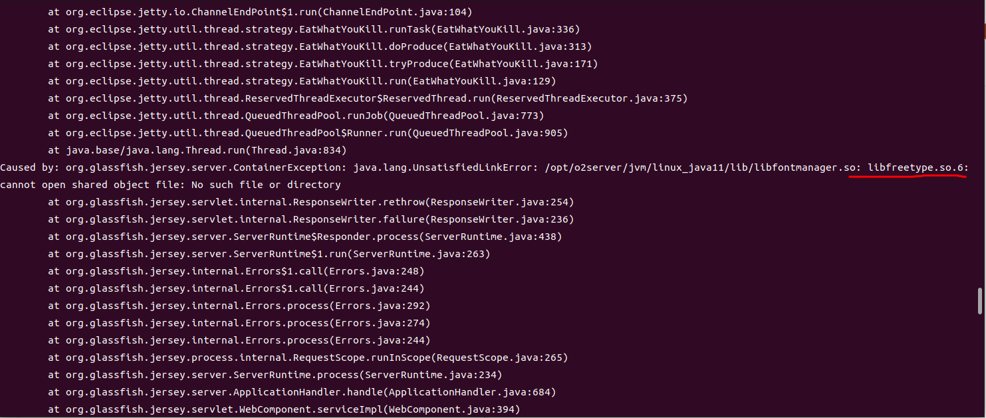This screenshot has width=986, height=418.
Task: Click the WebComponent.serviceImpl stack line
Action: 283,409
